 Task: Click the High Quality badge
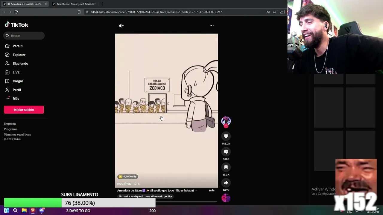[x=128, y=176]
